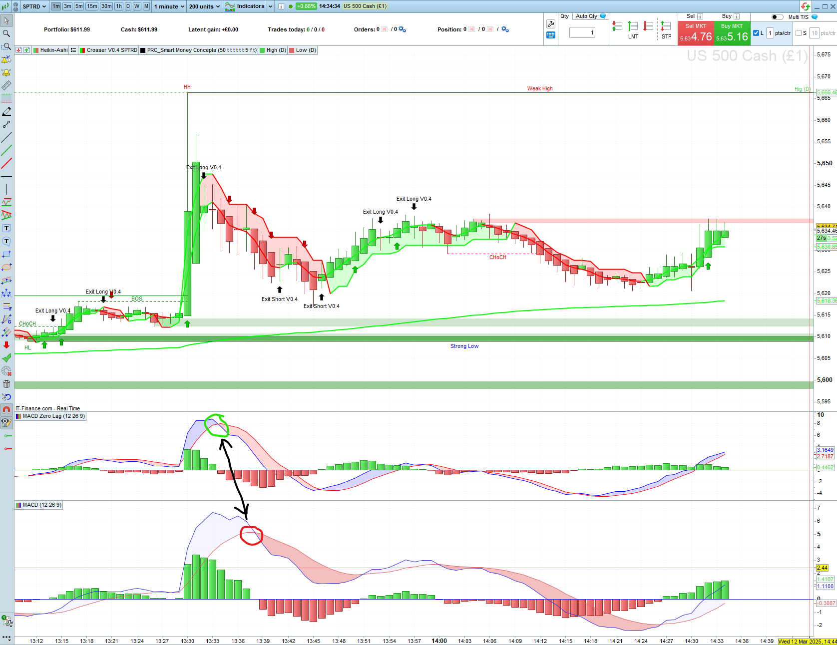The image size is (837, 645).
Task: Expand the Indicators dropdown arrow
Action: point(270,6)
